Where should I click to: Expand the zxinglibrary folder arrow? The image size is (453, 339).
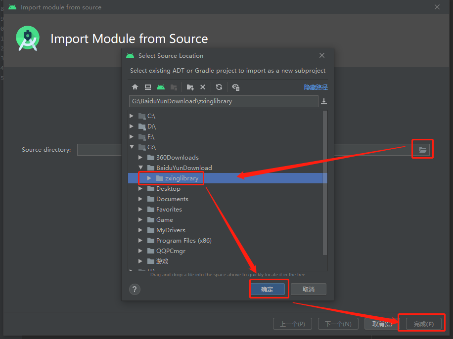(149, 178)
